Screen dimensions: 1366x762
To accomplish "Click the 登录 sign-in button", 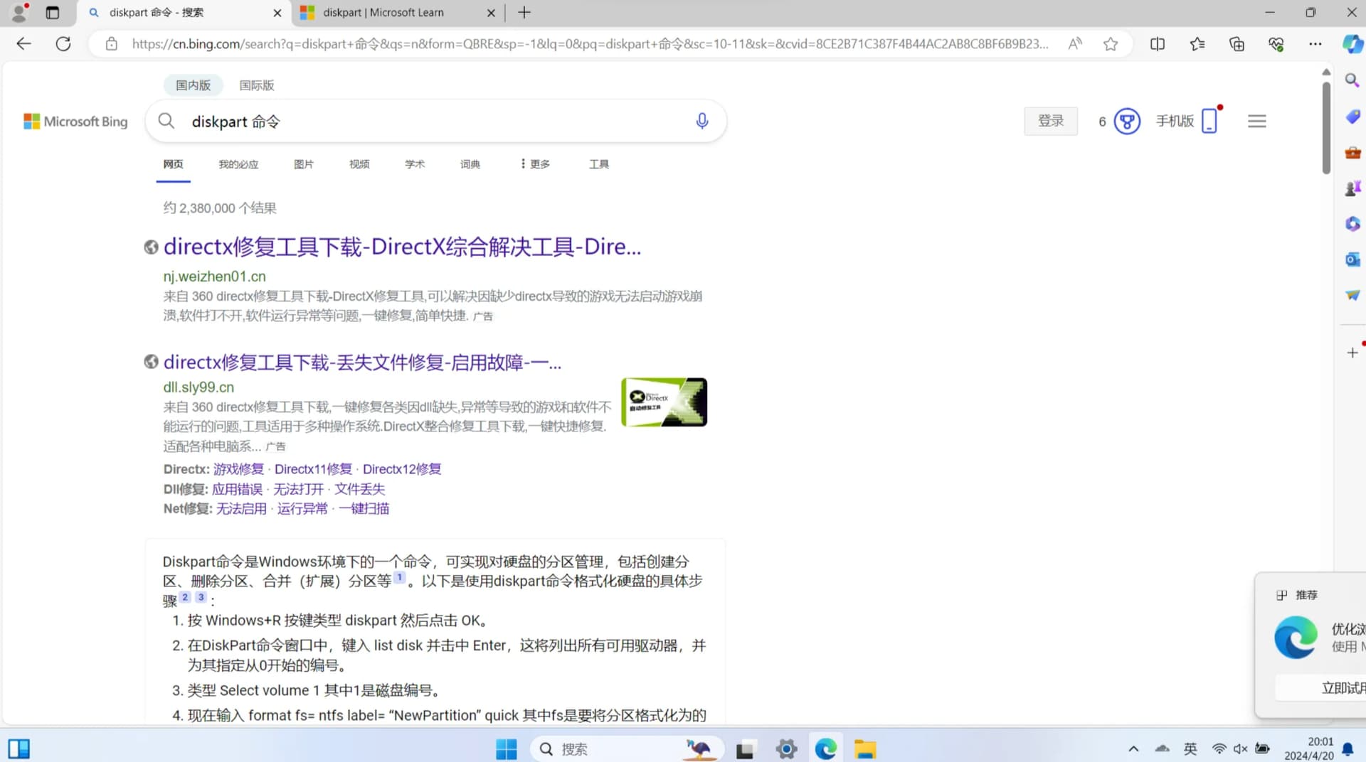I will tap(1051, 121).
